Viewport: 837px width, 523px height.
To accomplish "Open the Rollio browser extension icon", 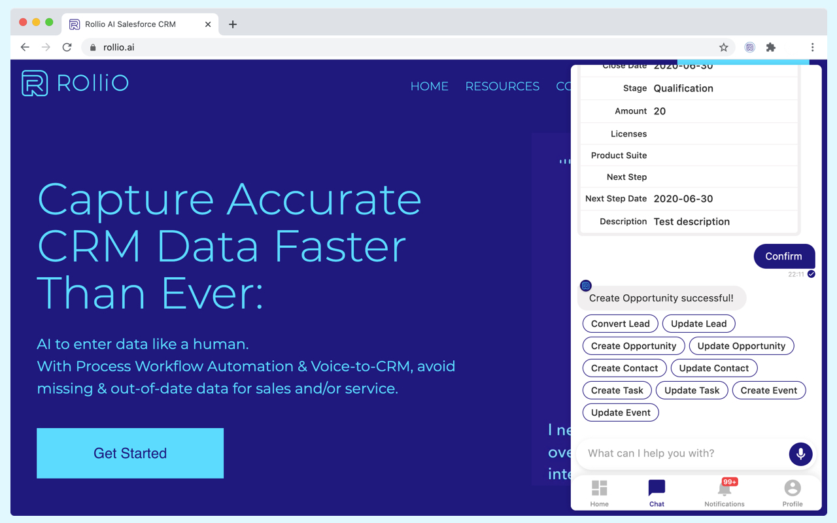I will point(750,47).
